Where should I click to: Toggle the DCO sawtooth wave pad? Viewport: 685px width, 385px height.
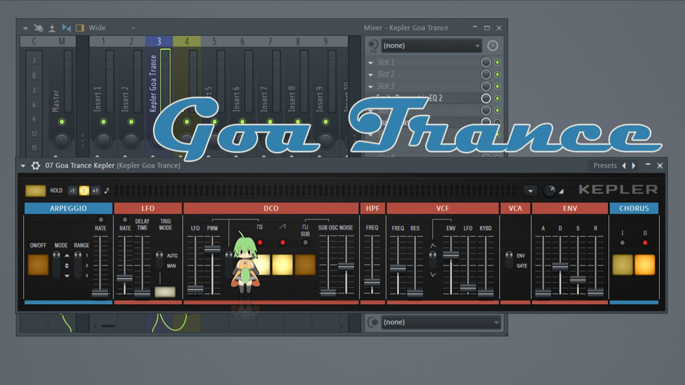pyautogui.click(x=282, y=265)
